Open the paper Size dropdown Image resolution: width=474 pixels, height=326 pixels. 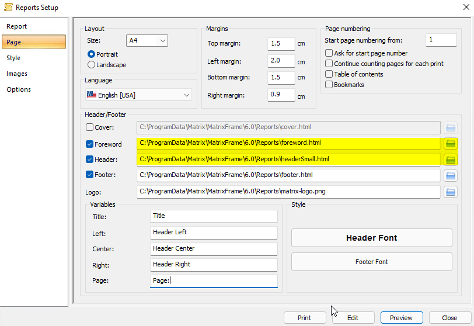pyautogui.click(x=147, y=40)
